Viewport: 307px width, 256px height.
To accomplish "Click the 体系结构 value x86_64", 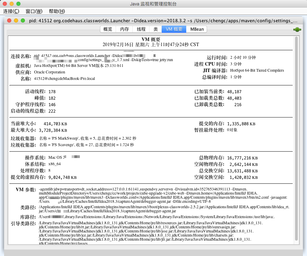I will click(55, 164).
